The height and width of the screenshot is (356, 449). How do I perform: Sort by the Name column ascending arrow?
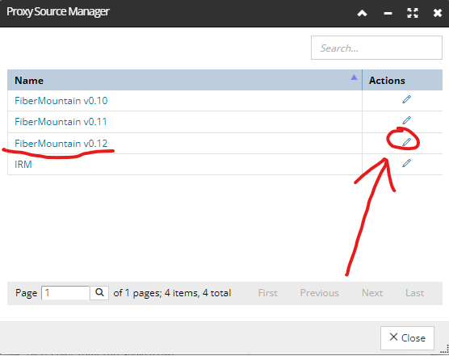point(354,77)
